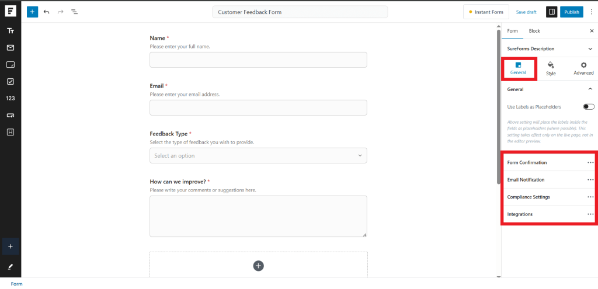Select the Style settings tab
Viewport: 598px width, 289px height.
click(551, 69)
